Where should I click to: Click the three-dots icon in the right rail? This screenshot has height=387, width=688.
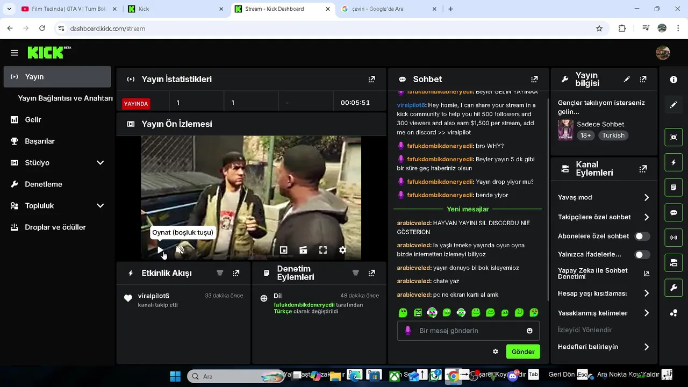coord(673,313)
